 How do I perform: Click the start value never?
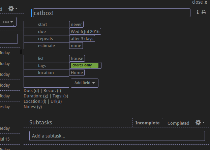click(x=76, y=25)
